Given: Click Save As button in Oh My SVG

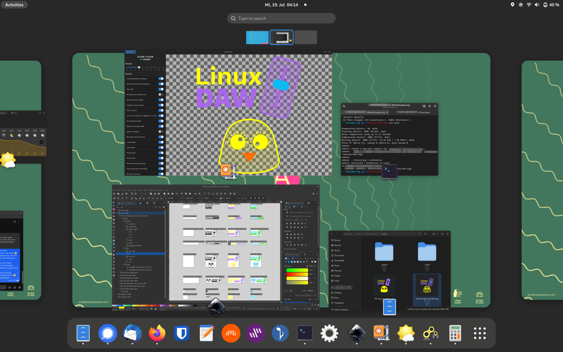Looking at the screenshot, I should (x=130, y=52).
